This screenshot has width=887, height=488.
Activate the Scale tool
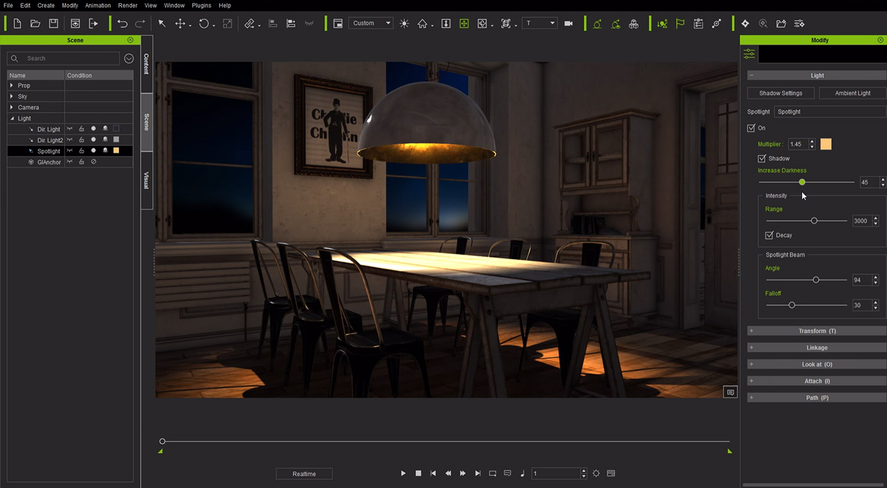pyautogui.click(x=227, y=23)
